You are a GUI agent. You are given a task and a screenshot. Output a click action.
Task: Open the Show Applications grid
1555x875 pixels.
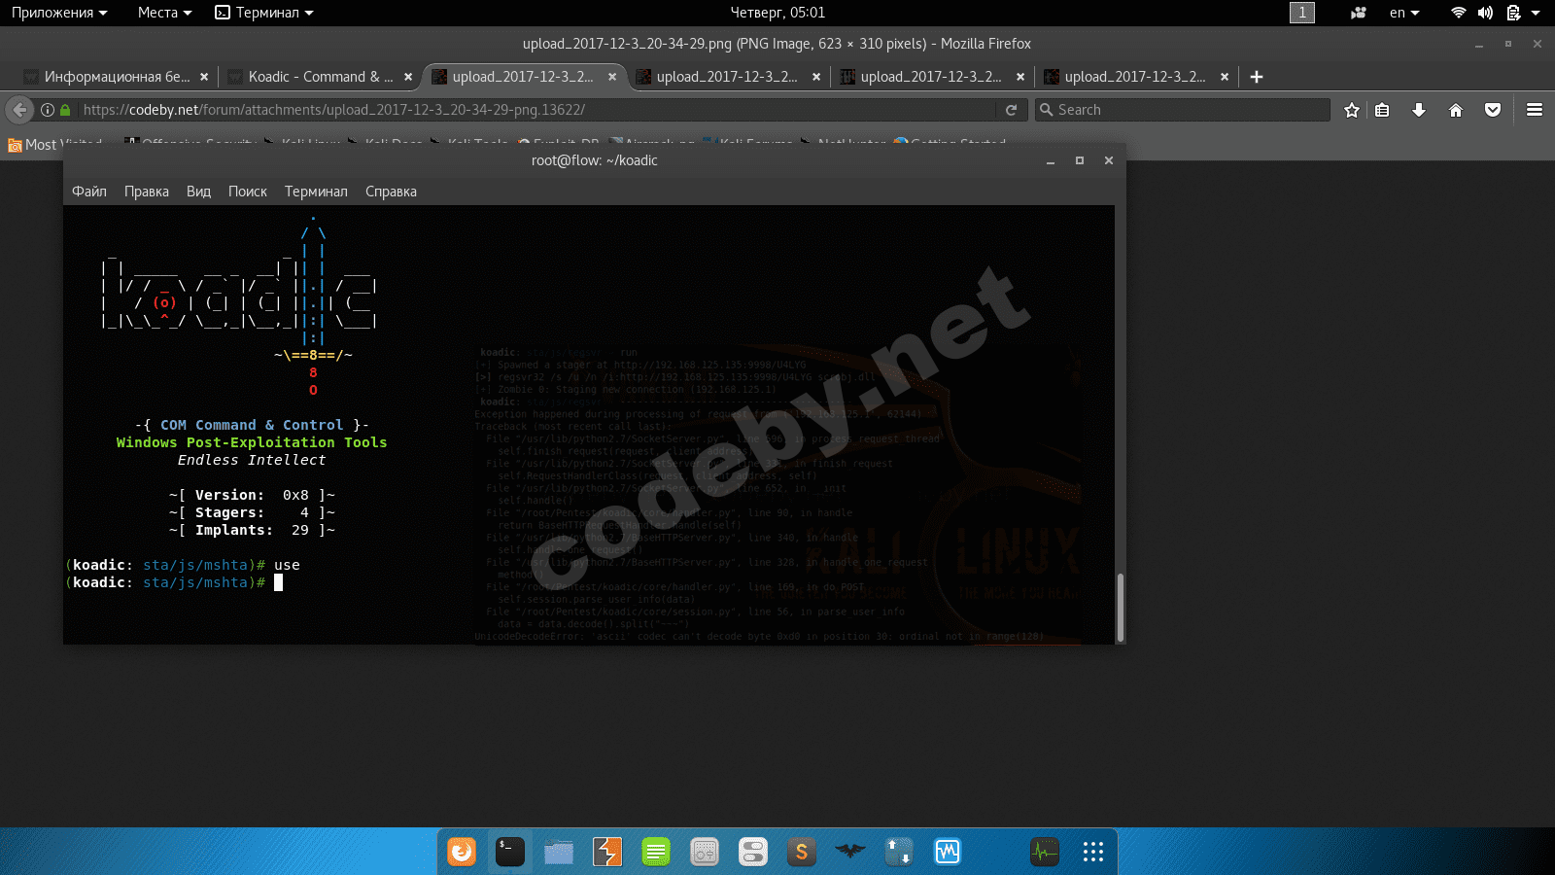pyautogui.click(x=1093, y=853)
